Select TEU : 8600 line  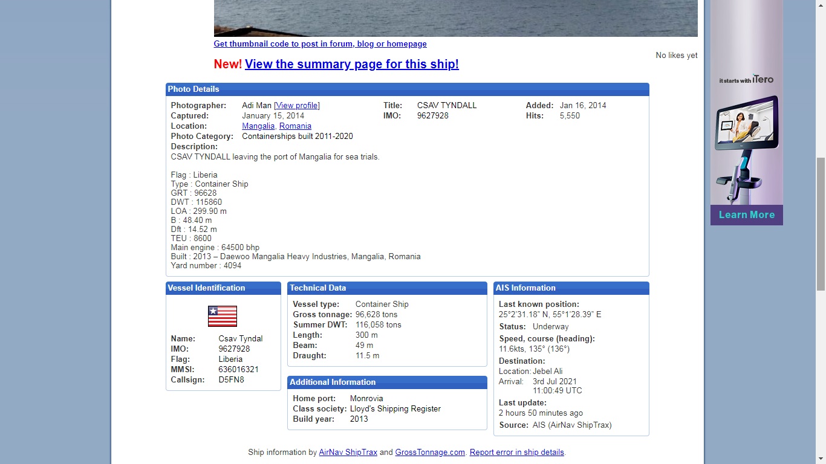click(x=191, y=239)
